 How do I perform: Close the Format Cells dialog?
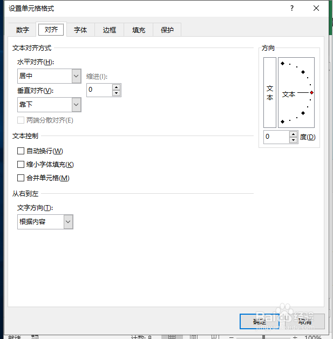[x=316, y=8]
